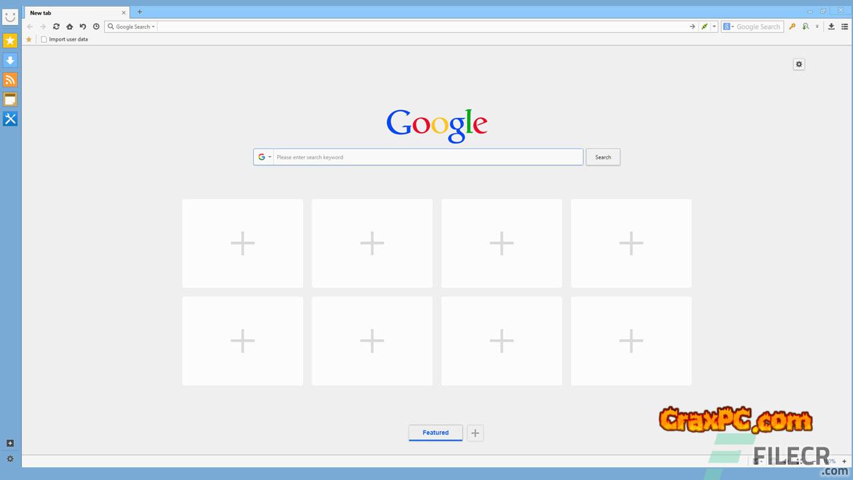Image resolution: width=853 pixels, height=480 pixels.
Task: Switch browser core with the lightning icon
Action: click(704, 27)
